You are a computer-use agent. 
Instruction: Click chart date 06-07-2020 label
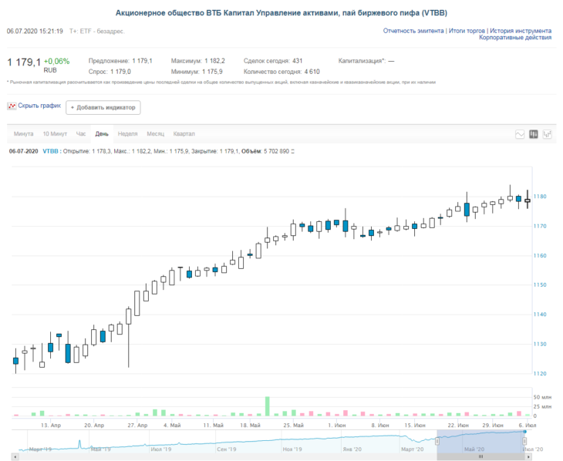(24, 151)
